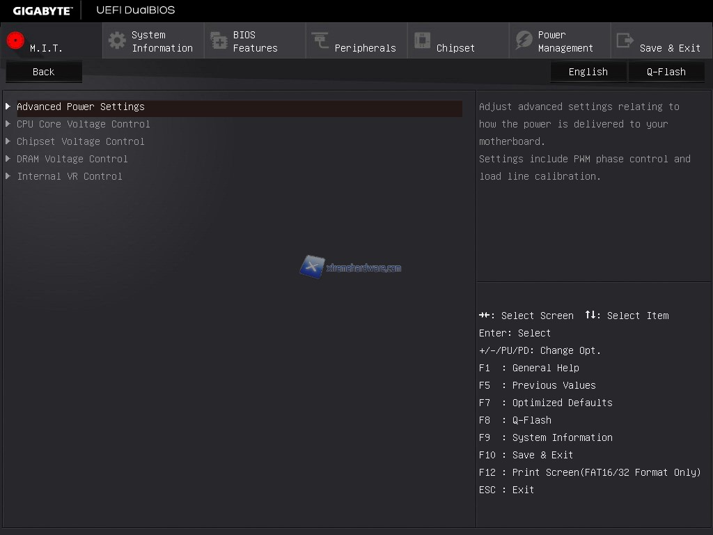Open the English language selector
Viewport: 713px width, 535px height.
coord(588,72)
